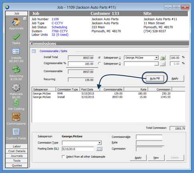This screenshot has height=173, width=194.
Task: Collapse the sidebar with the small up arrow
Action: point(25,19)
